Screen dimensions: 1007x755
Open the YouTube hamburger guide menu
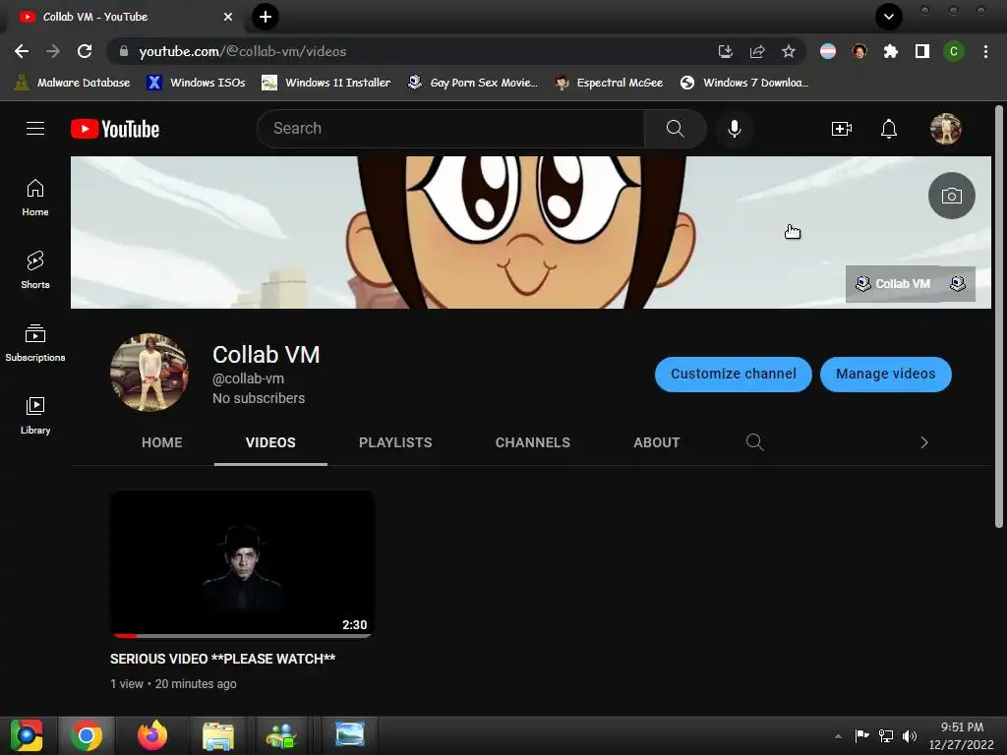coord(35,129)
